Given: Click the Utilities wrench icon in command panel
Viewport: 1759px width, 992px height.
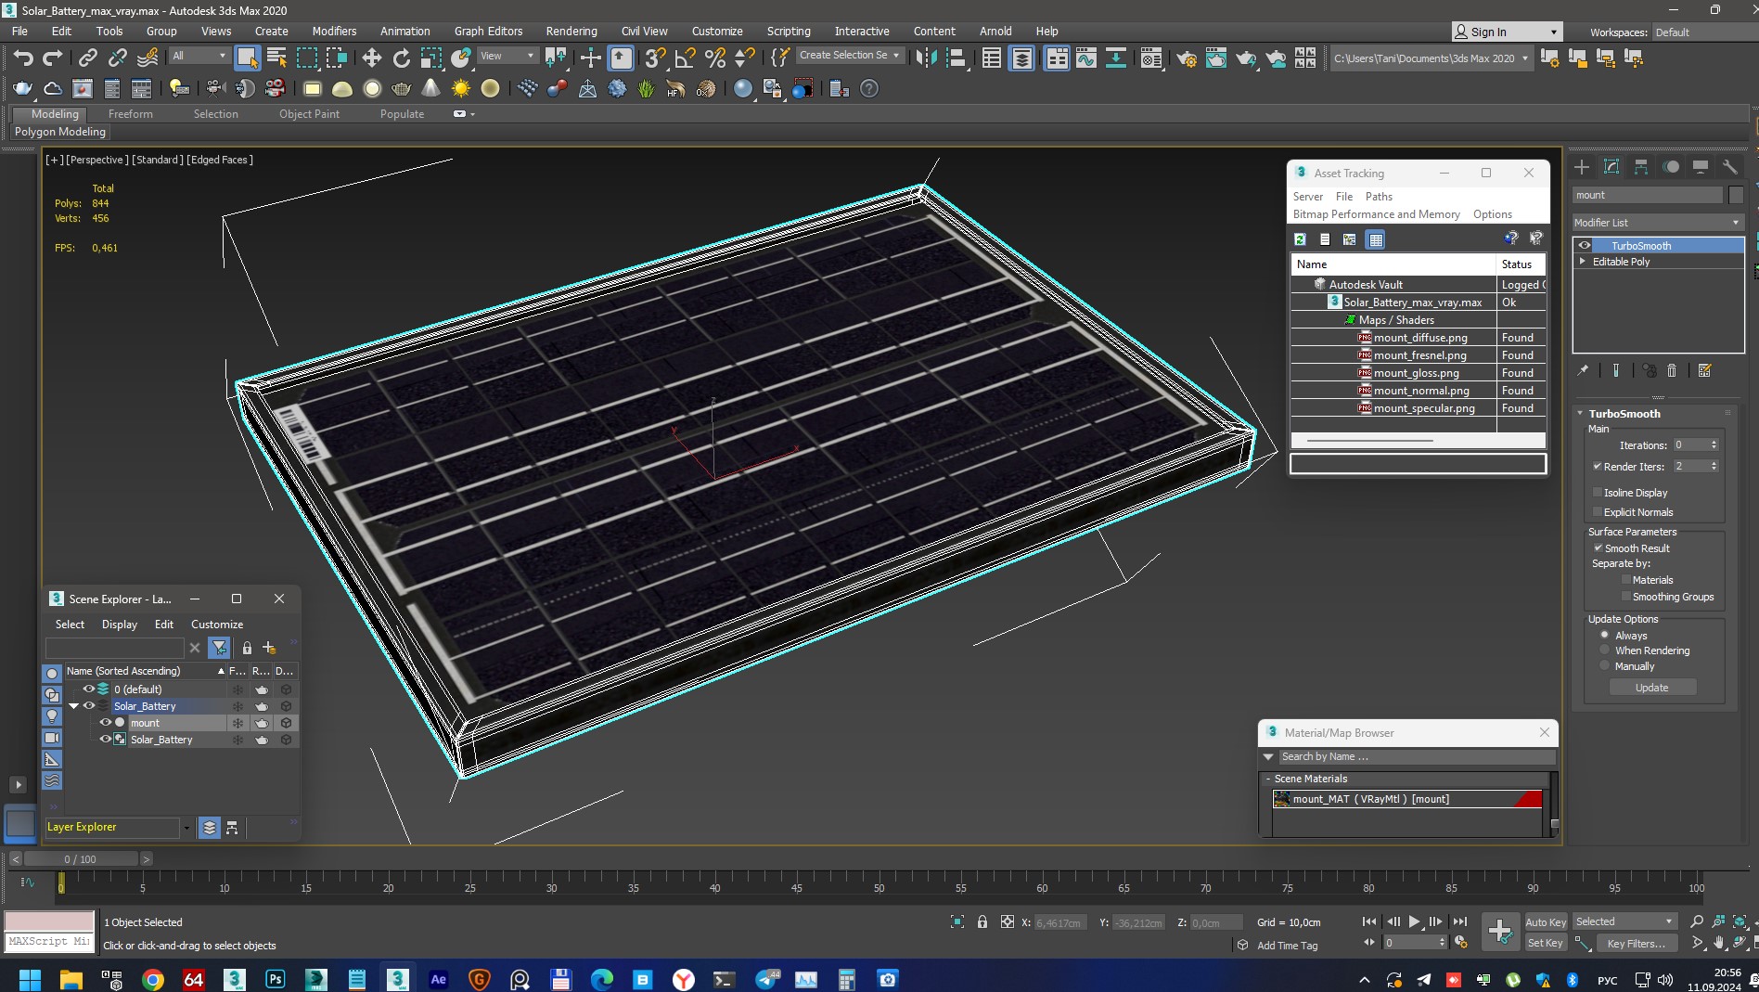Looking at the screenshot, I should point(1729,167).
